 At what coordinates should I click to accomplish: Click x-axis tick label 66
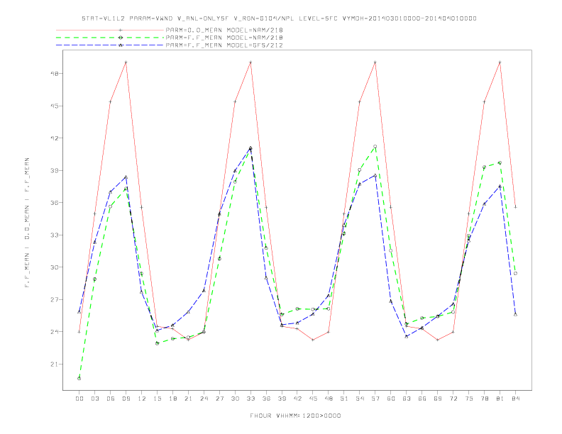422,399
